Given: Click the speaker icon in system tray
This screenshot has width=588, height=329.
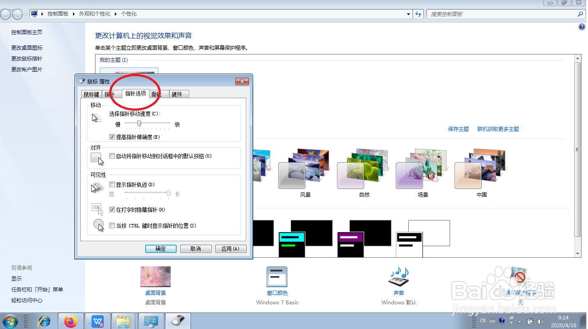Looking at the screenshot, I should [540, 321].
